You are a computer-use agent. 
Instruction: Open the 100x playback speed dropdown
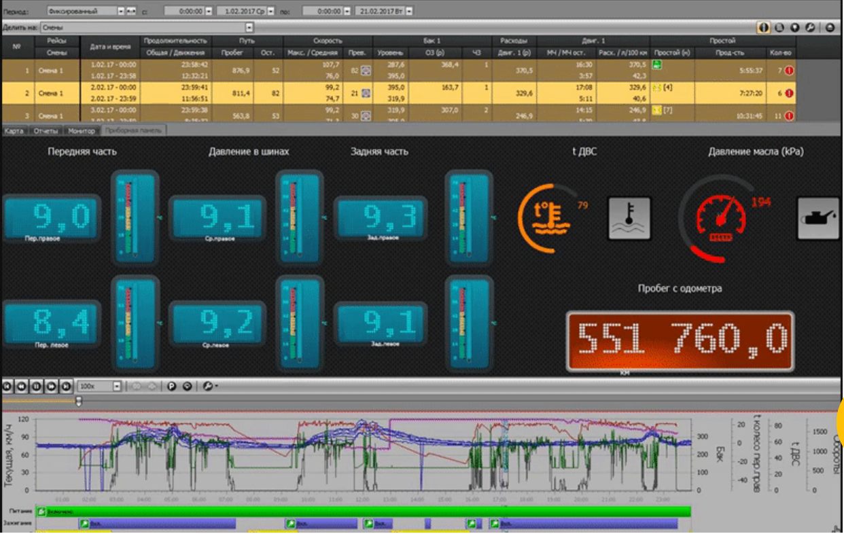pos(117,386)
